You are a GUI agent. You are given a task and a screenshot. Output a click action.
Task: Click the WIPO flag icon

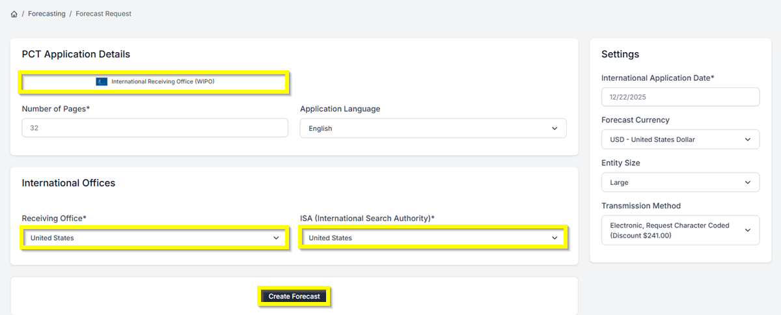coord(102,82)
